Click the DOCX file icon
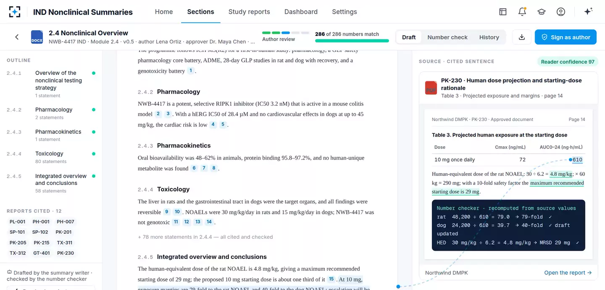The height and width of the screenshot is (290, 605). pos(37,37)
